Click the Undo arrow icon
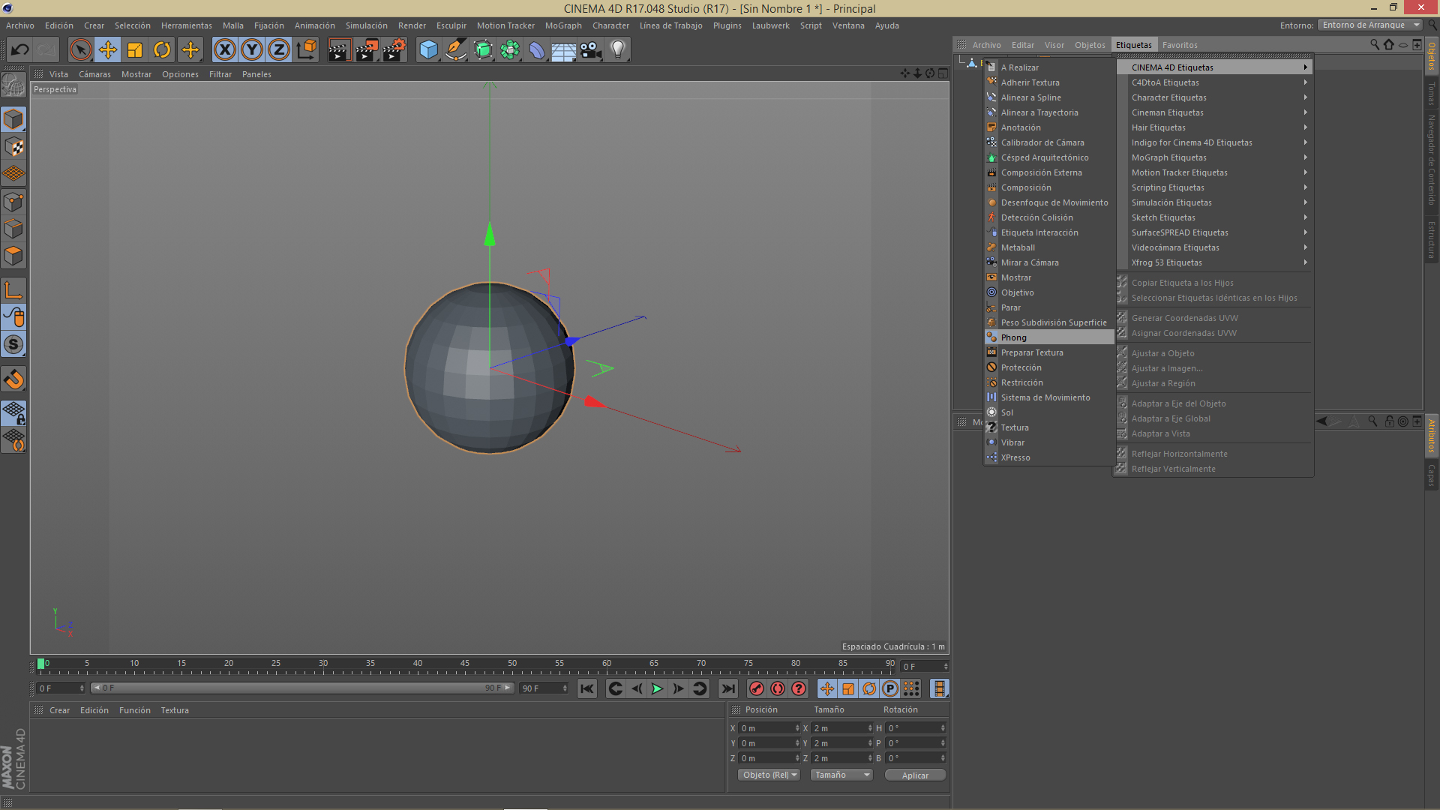This screenshot has width=1440, height=810. [19, 50]
